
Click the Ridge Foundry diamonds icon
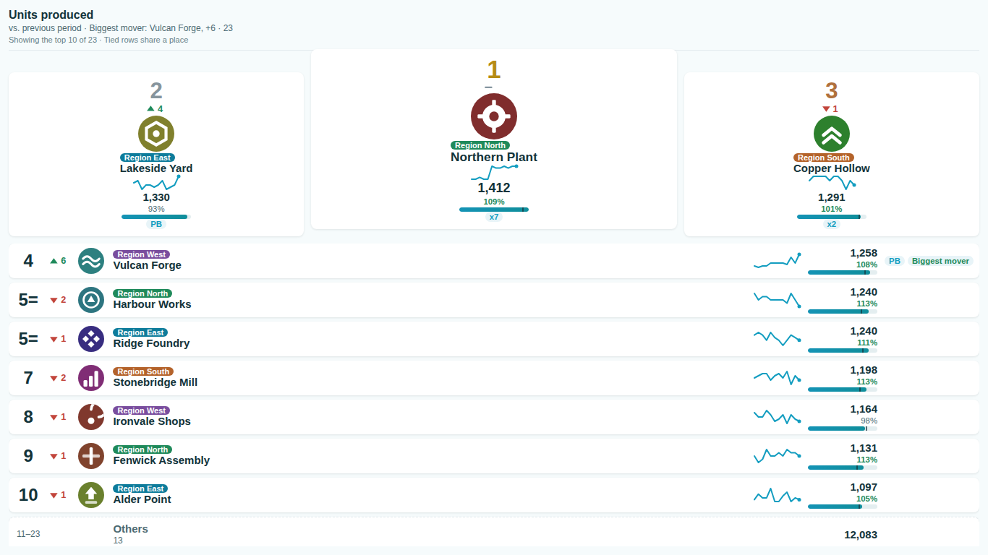click(x=91, y=339)
